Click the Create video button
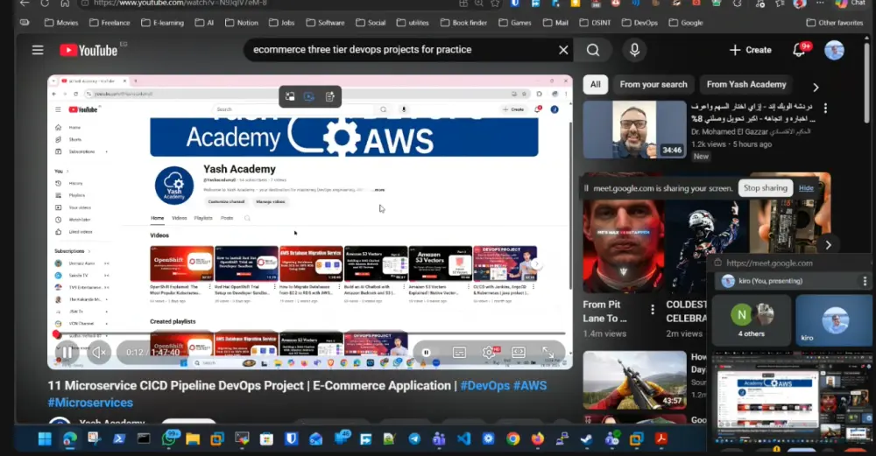876x456 pixels. [x=751, y=50]
